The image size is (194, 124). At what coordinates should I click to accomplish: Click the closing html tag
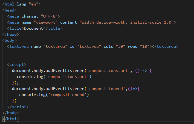[11, 119]
